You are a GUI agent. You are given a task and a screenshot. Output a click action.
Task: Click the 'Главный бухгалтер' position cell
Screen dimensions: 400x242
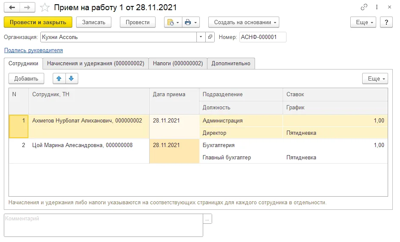241,157
